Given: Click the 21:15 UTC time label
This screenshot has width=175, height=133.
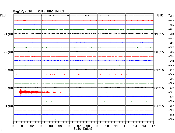Looking at the screenshot, I should point(159,70).
